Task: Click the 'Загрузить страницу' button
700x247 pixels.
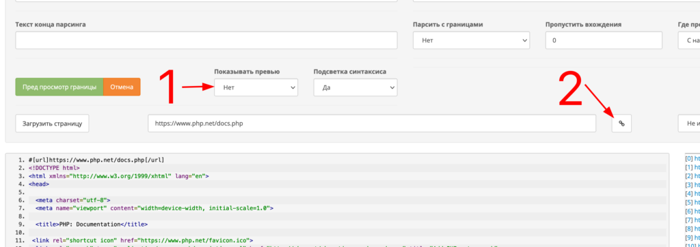Action: click(x=52, y=123)
